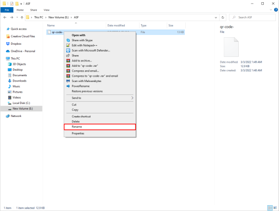Click WinRAR icon beside Compress and email
The image size is (279, 211).
click(68, 71)
